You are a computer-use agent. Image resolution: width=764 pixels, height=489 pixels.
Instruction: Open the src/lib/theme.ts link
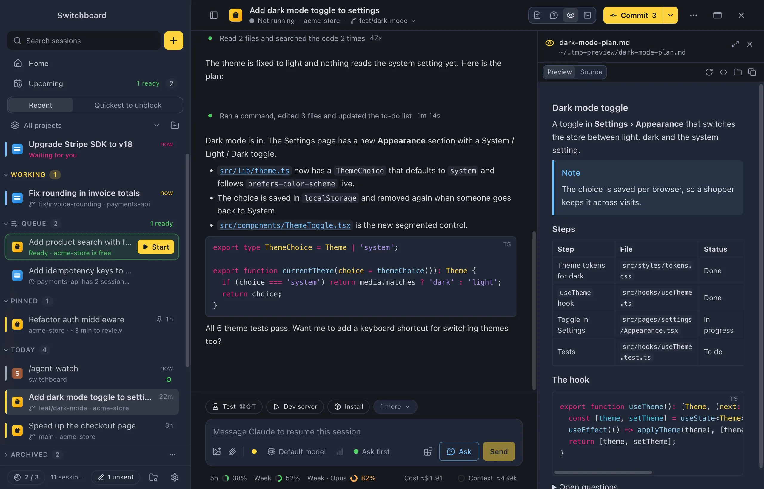tap(254, 171)
